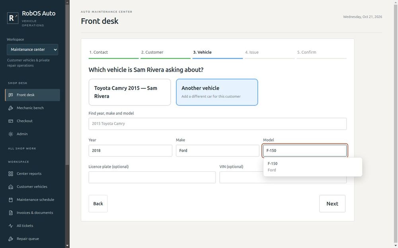Click the Customer vehicles garage icon
The height and width of the screenshot is (248, 398).
pos(11,187)
